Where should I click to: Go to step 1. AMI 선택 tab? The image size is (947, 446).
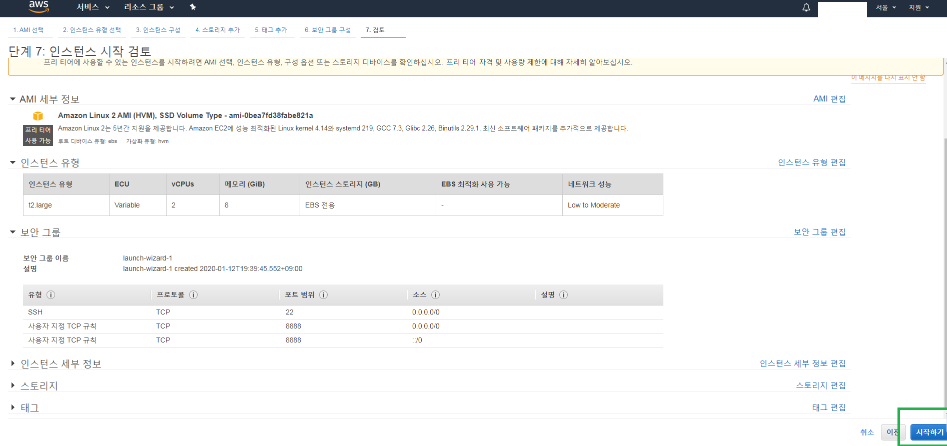tap(29, 30)
